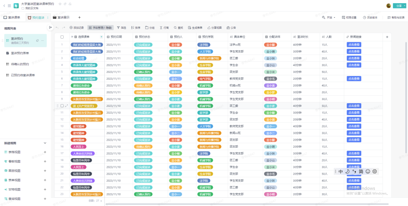The height and width of the screenshot is (206, 408).
Task: Open 权限设置 permission settings
Action: 349,18
